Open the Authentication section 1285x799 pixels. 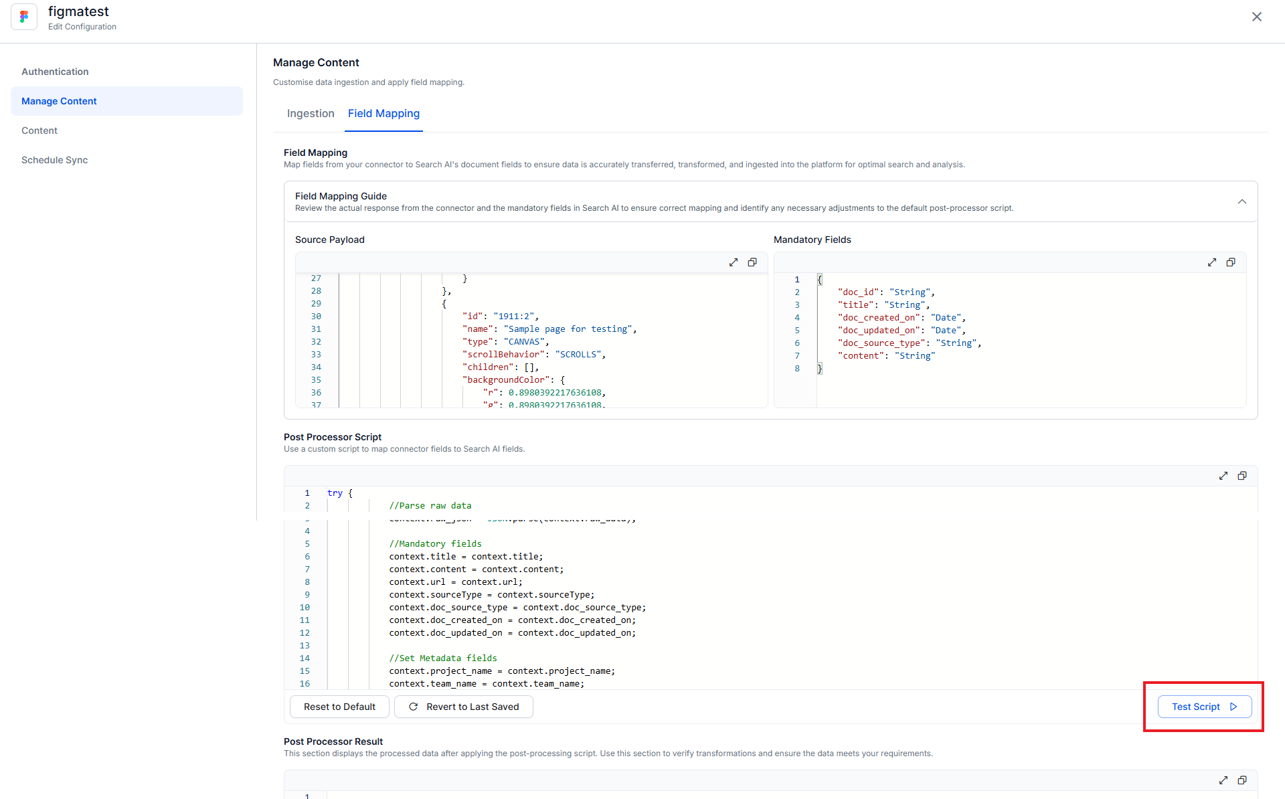click(x=55, y=72)
